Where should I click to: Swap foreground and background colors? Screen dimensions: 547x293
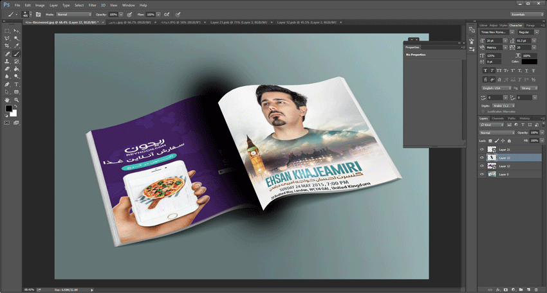click(x=15, y=106)
